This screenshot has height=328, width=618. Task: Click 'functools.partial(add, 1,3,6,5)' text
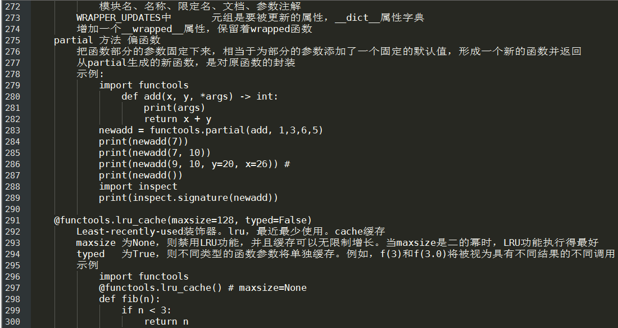pos(237,131)
